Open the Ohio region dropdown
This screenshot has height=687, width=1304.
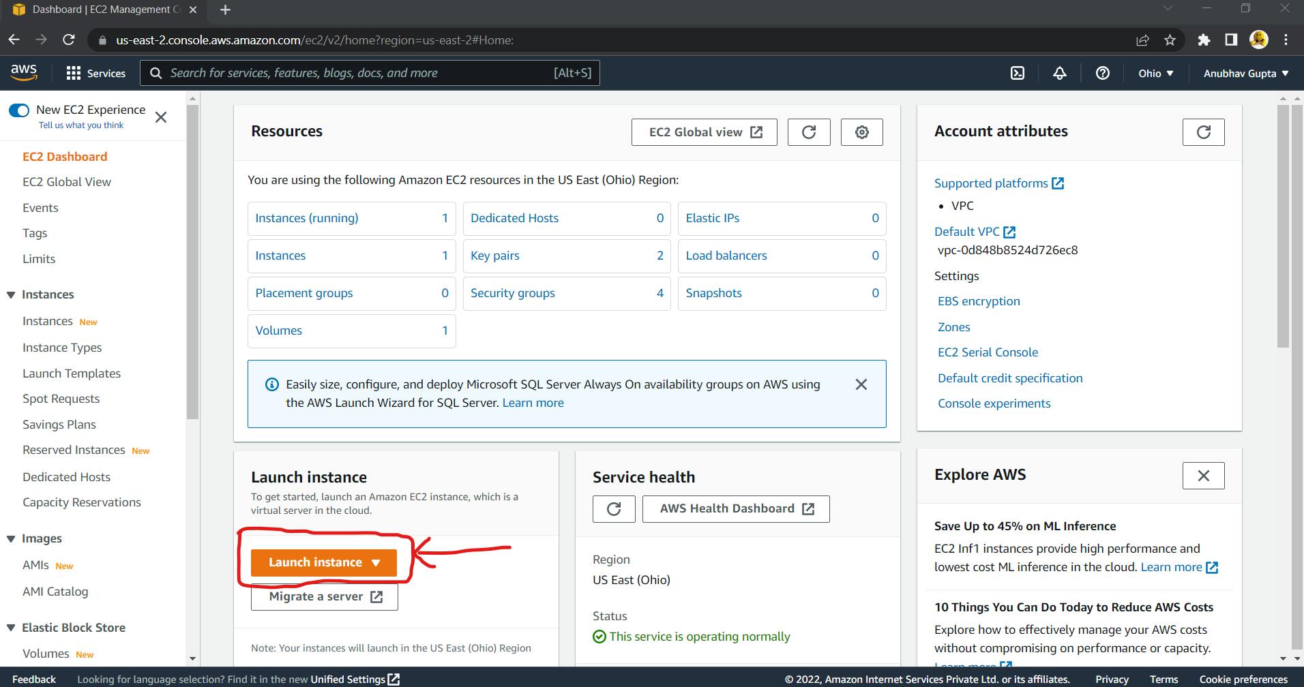pyautogui.click(x=1156, y=73)
